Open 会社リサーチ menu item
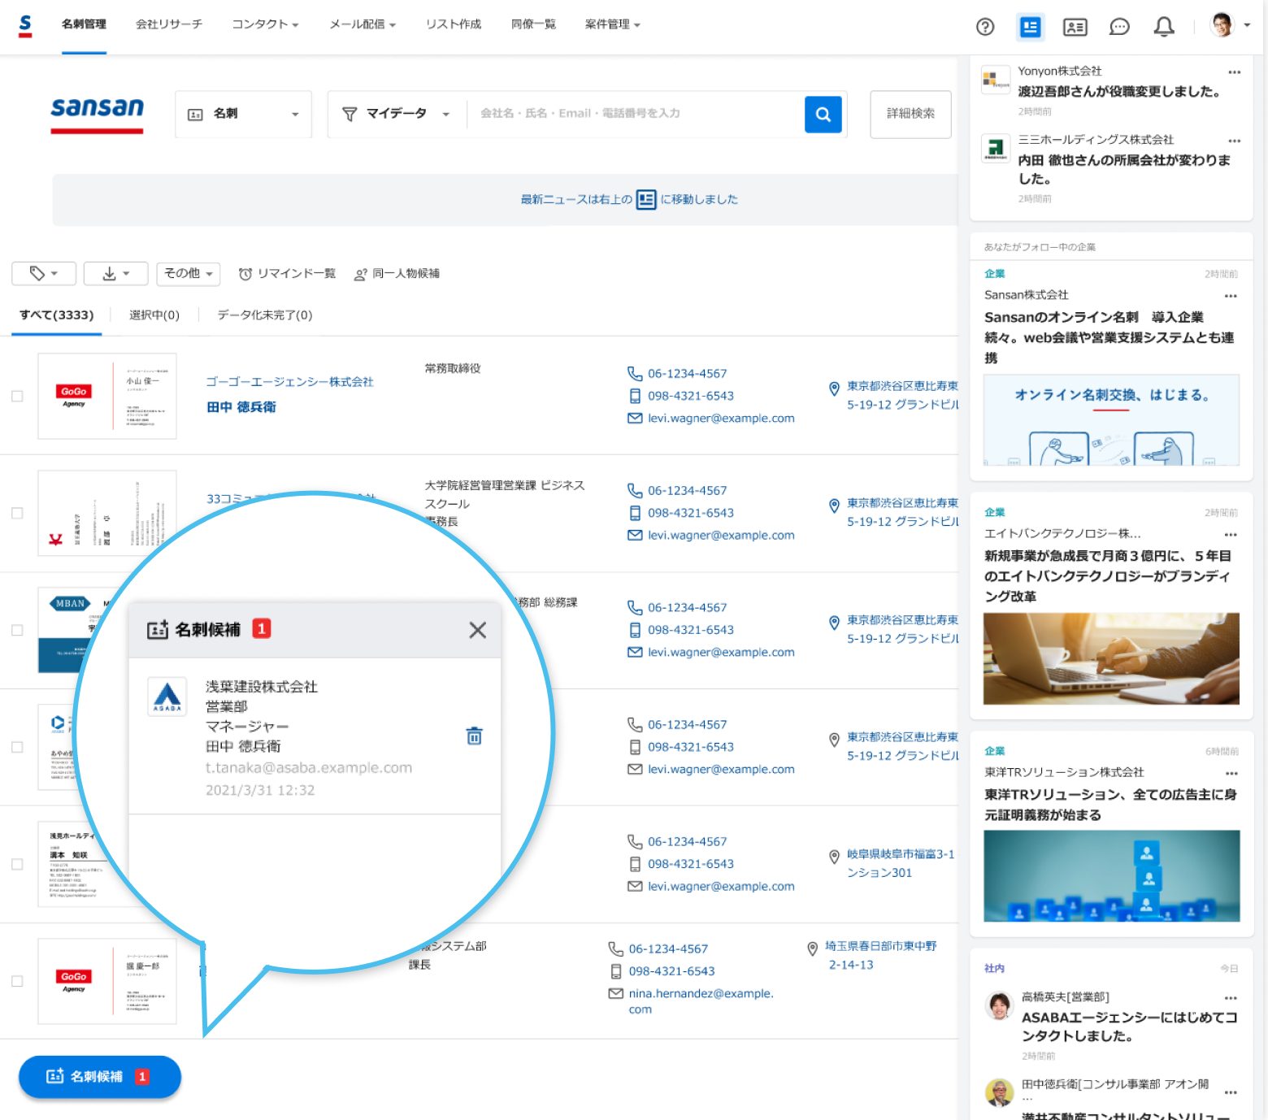 [x=169, y=24]
